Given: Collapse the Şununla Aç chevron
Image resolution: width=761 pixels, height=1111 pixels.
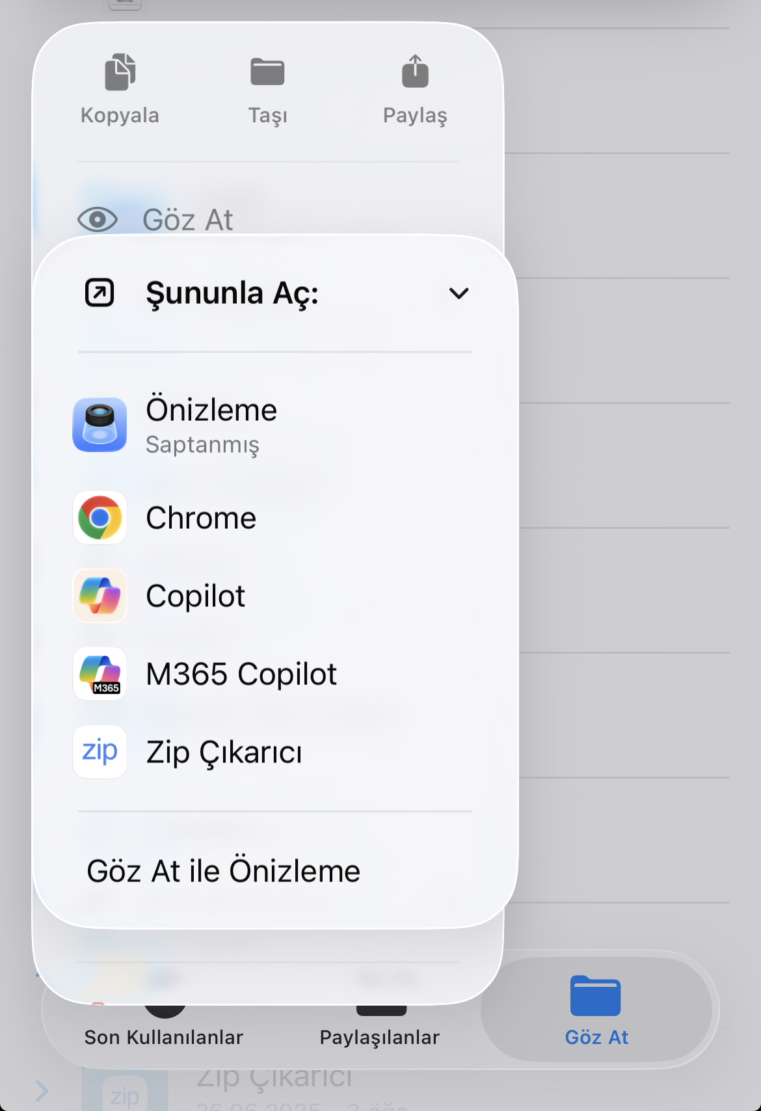Looking at the screenshot, I should pyautogui.click(x=459, y=293).
